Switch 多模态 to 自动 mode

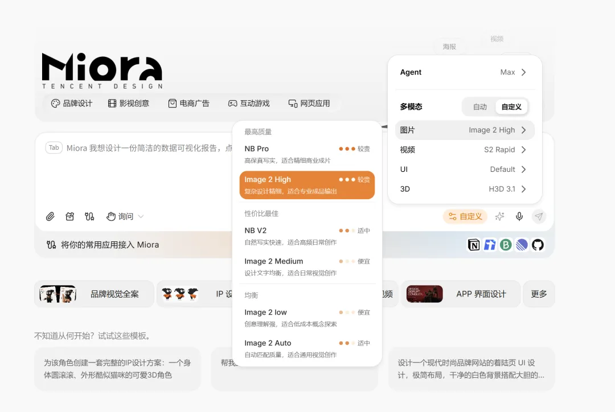pos(479,107)
